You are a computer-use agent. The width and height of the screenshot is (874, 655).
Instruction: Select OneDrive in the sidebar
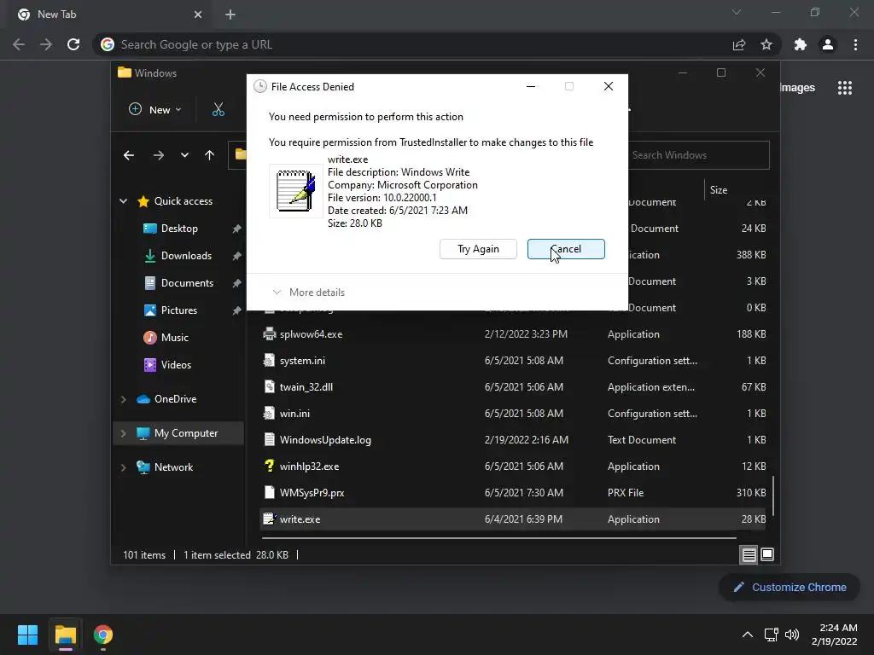174,399
